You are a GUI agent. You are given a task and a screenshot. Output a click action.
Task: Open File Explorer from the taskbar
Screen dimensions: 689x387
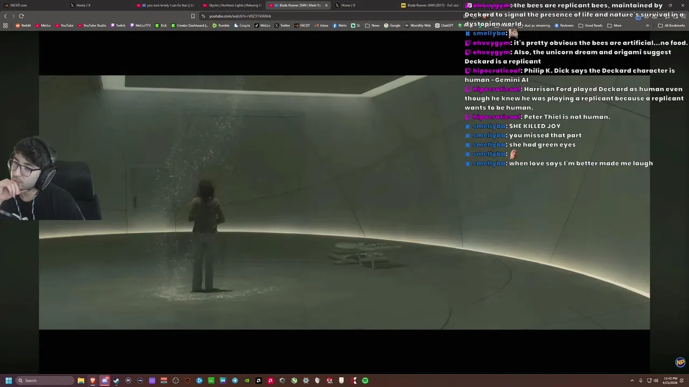tap(81, 381)
